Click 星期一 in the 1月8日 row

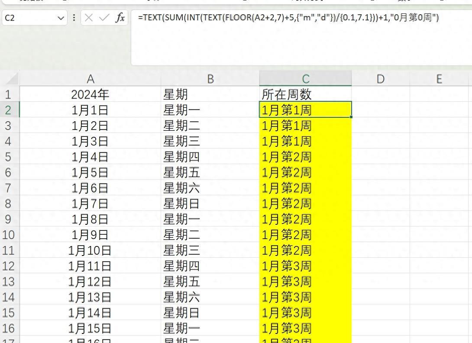tap(210, 219)
